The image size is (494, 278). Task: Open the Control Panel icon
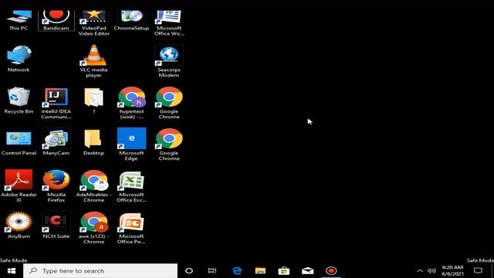click(19, 142)
